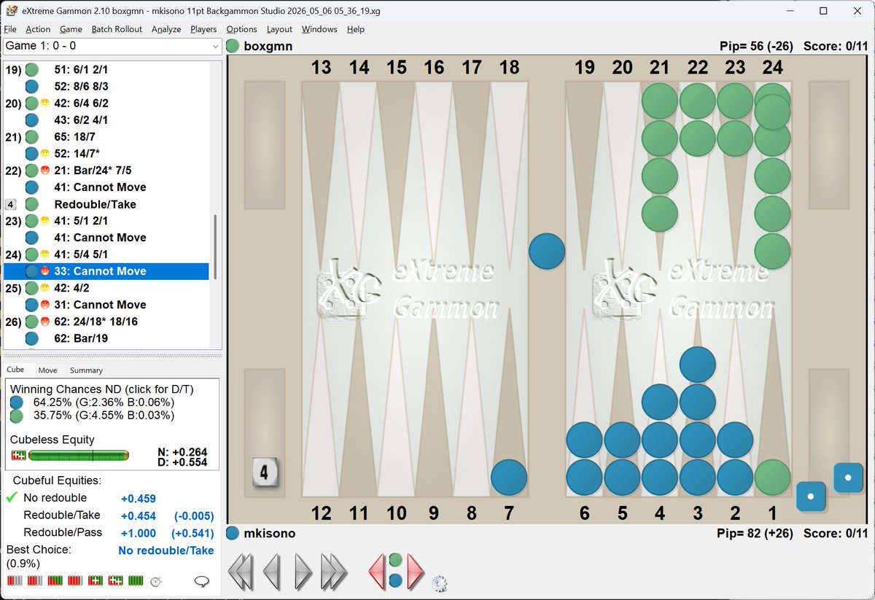Click the eXtreme Gammon title bar app icon

point(11,11)
